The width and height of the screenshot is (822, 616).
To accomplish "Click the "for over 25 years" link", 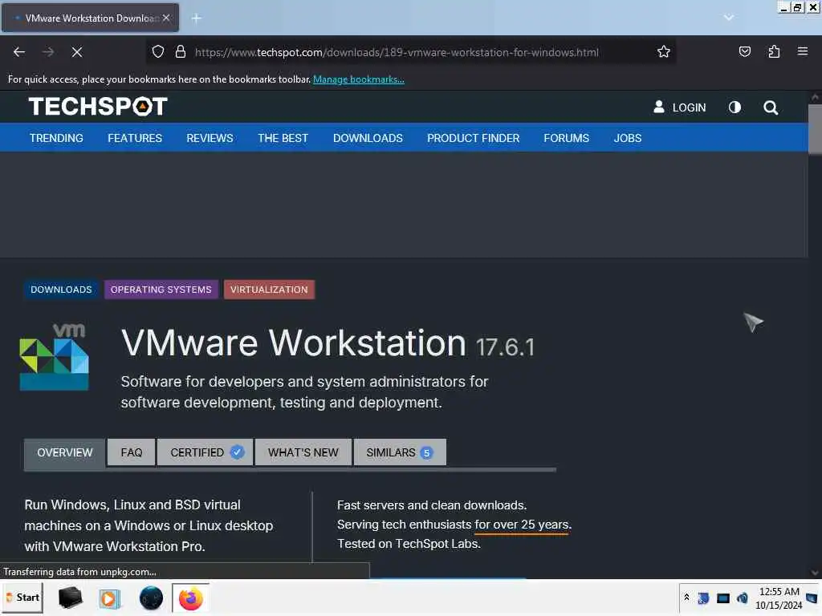I will pyautogui.click(x=522, y=525).
